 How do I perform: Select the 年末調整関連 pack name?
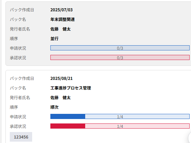click(63, 20)
